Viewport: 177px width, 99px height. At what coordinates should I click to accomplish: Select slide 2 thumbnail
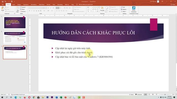[x=15, y=38]
